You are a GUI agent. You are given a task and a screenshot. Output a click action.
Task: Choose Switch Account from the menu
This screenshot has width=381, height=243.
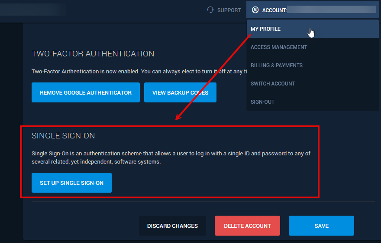(x=273, y=84)
